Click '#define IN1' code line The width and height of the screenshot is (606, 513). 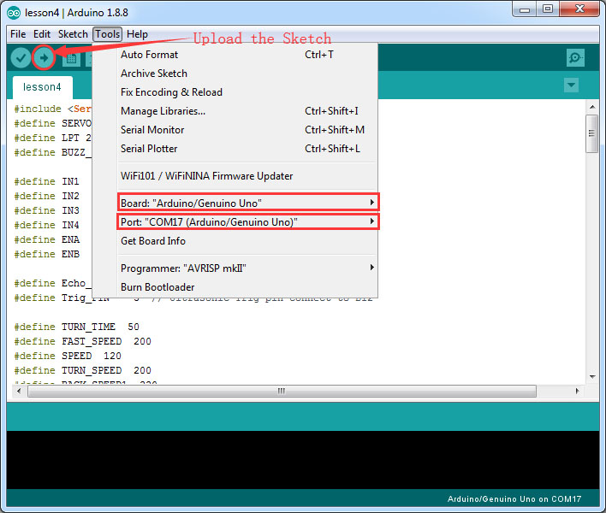46,181
